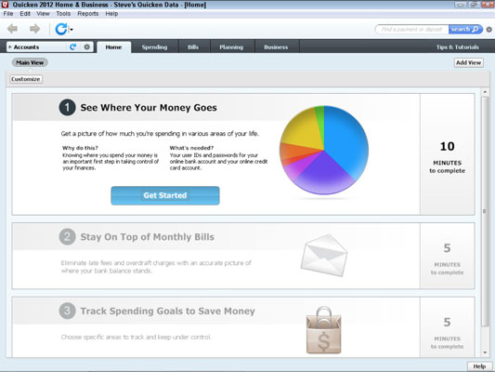The image size is (495, 372).
Task: Click Stay On Top of Monthly Bills heading
Action: [147, 237]
